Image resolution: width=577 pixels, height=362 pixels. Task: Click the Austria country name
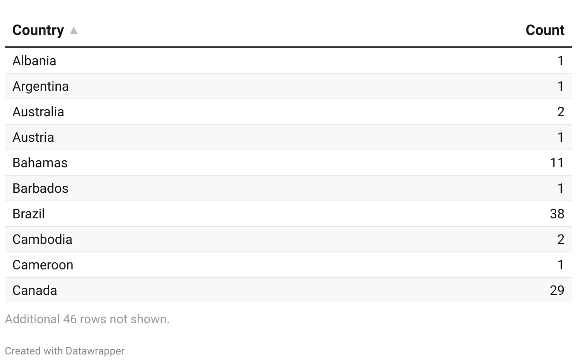33,138
